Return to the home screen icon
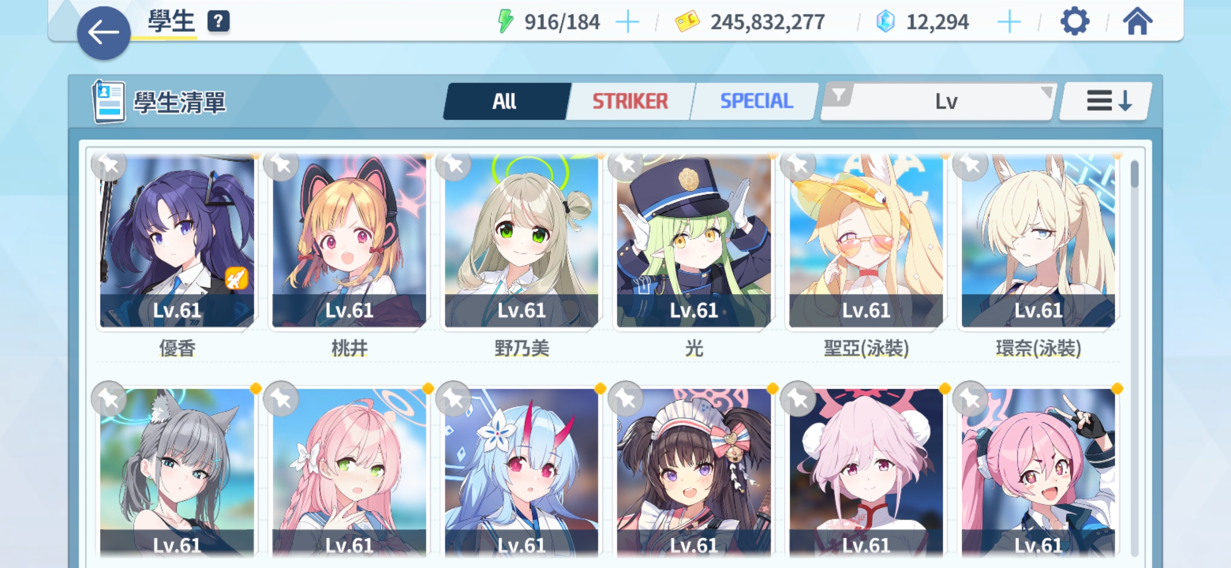 [1137, 21]
